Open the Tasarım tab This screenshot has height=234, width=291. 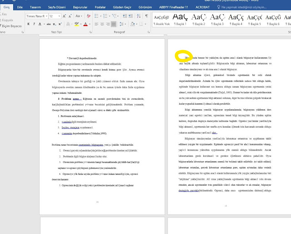tap(35, 7)
